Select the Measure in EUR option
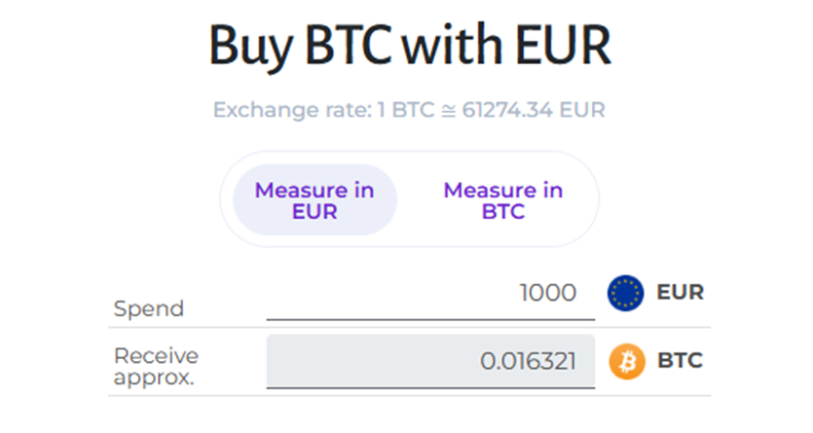The image size is (813, 433). pyautogui.click(x=314, y=200)
